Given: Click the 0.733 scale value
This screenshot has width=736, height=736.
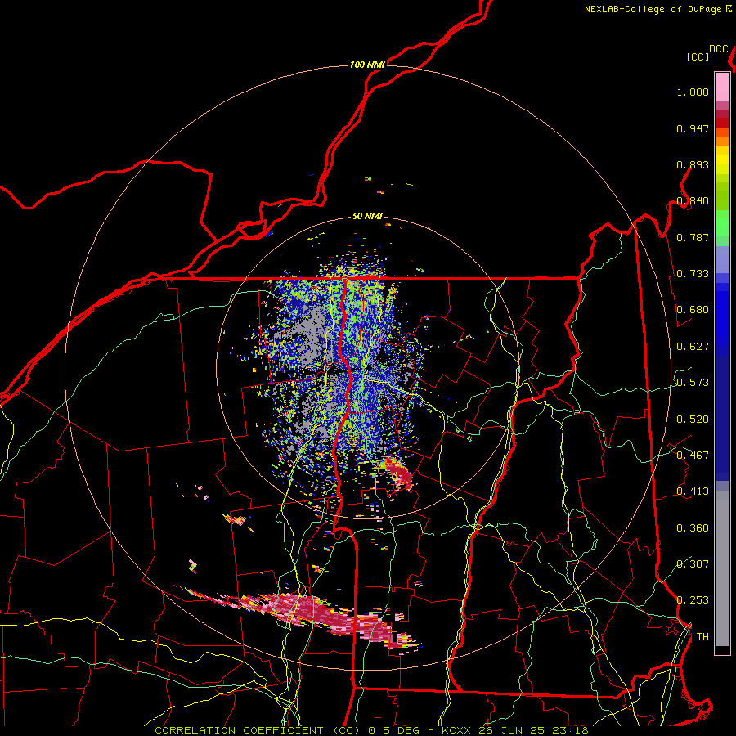Looking at the screenshot, I should pos(693,274).
